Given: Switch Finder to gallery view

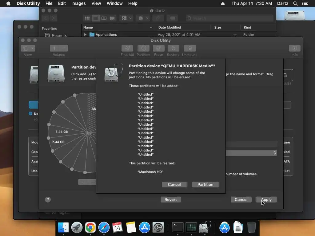Looking at the screenshot, I should 112,18.
